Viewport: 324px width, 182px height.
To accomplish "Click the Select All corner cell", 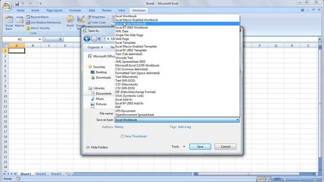I will coord(5,45).
